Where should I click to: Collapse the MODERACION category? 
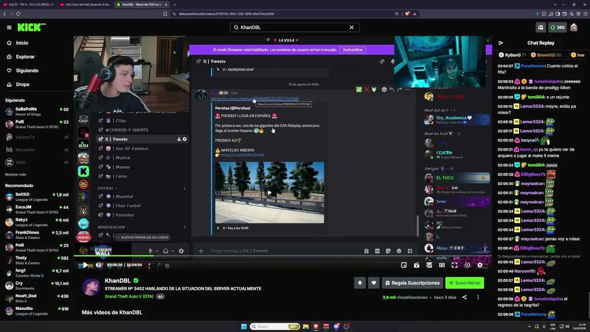coord(113,227)
